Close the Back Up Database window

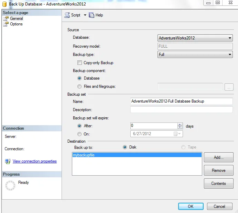click(230, 3)
